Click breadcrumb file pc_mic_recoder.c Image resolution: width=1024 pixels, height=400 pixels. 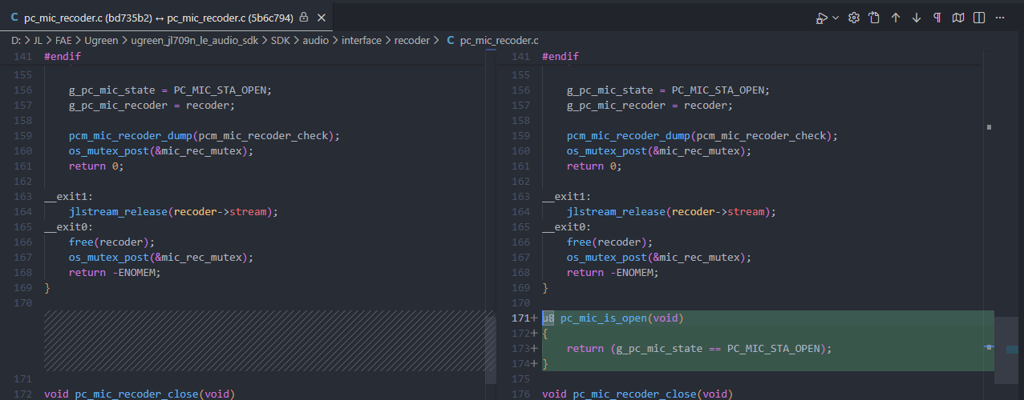(x=500, y=40)
